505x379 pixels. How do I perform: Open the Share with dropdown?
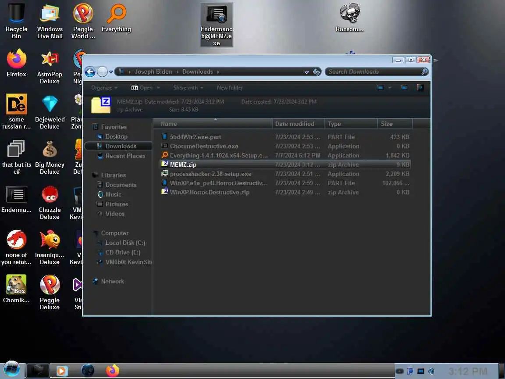[x=188, y=88]
